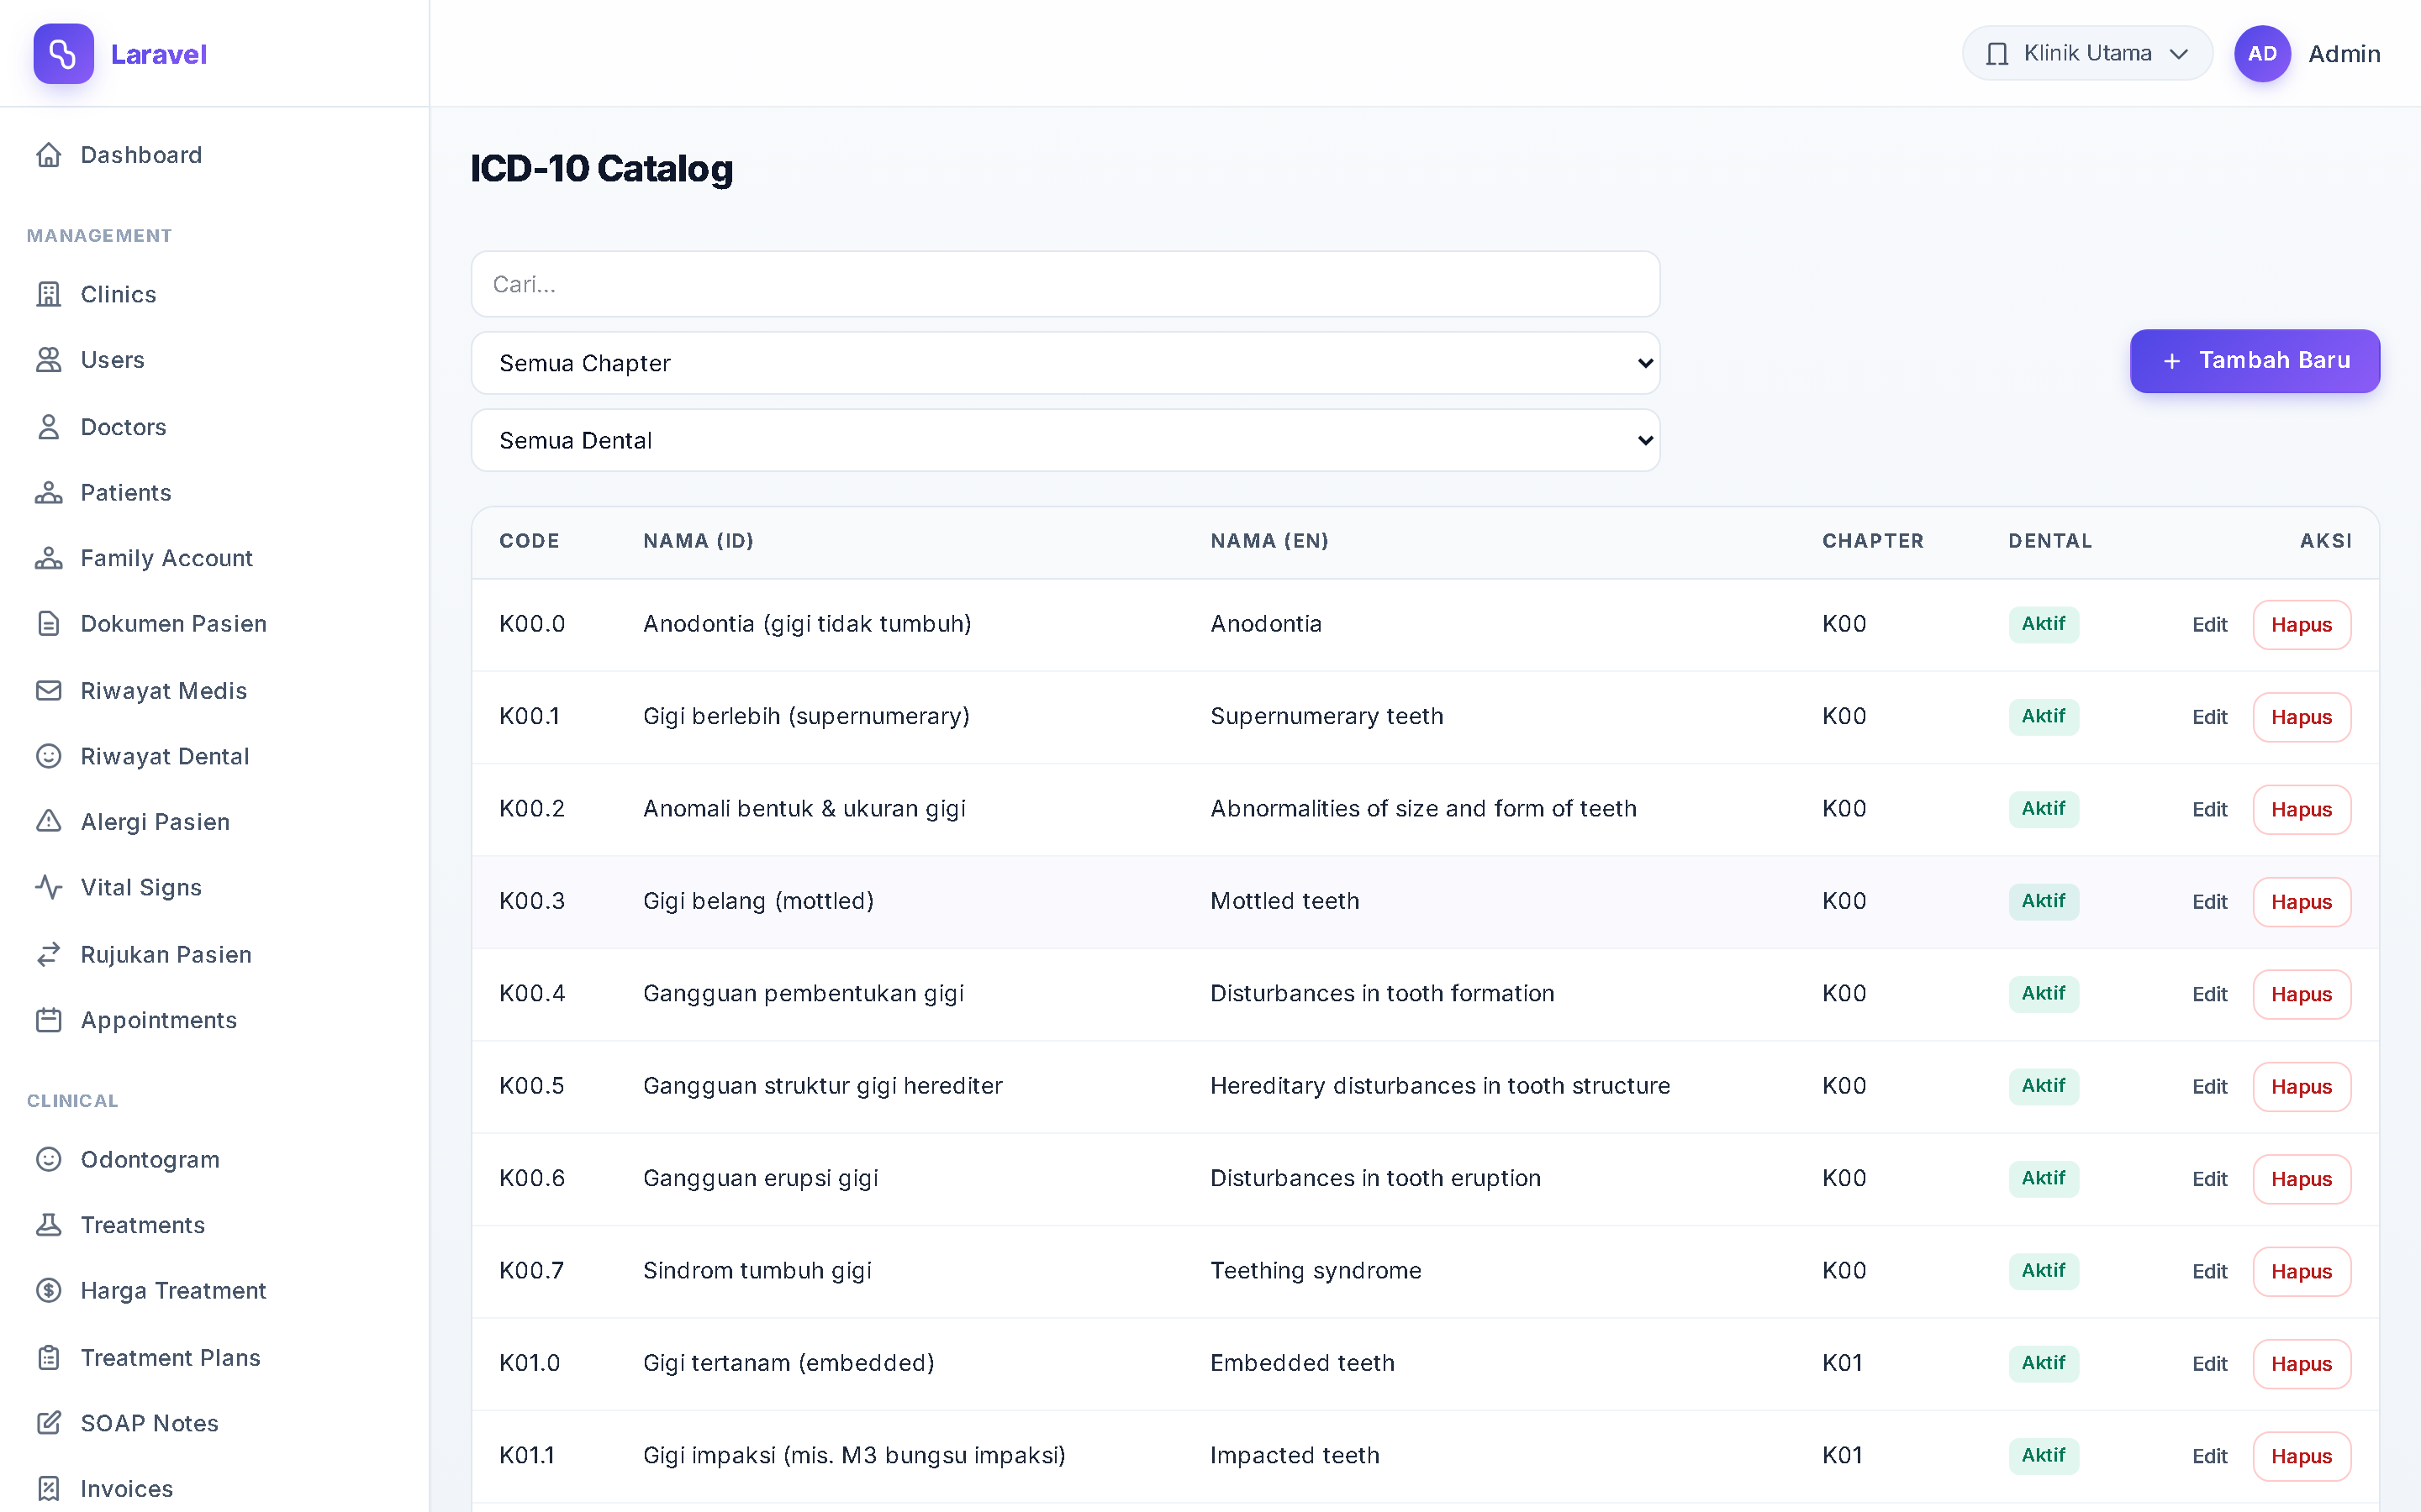
Task: Click the Alergi Pasien warning icon
Action: [x=48, y=822]
